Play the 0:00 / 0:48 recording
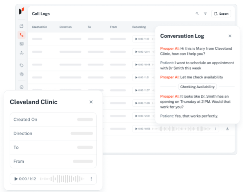 [136, 65]
